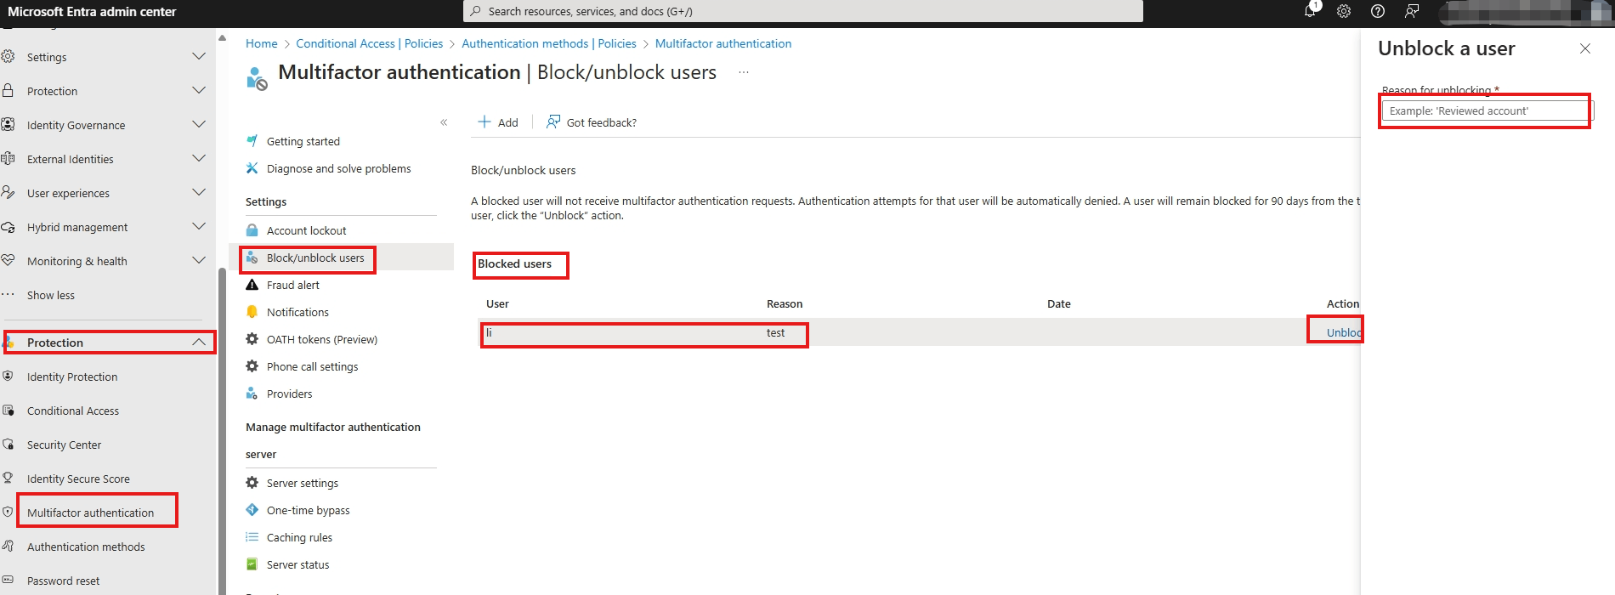Click the Account lockout padlock icon

coord(252,230)
